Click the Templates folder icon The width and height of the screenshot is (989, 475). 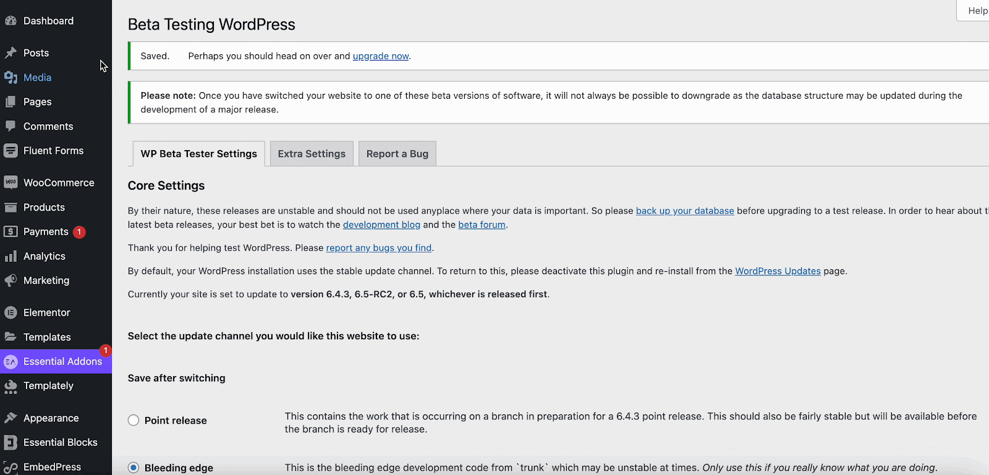(x=11, y=337)
